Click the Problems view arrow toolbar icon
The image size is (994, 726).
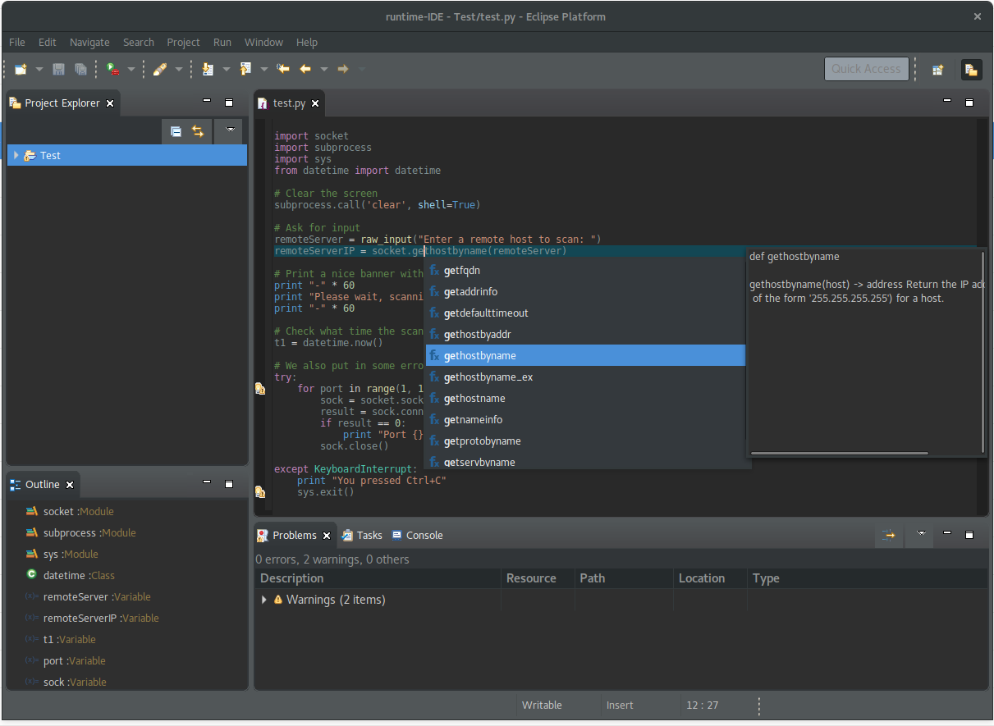[x=889, y=535]
